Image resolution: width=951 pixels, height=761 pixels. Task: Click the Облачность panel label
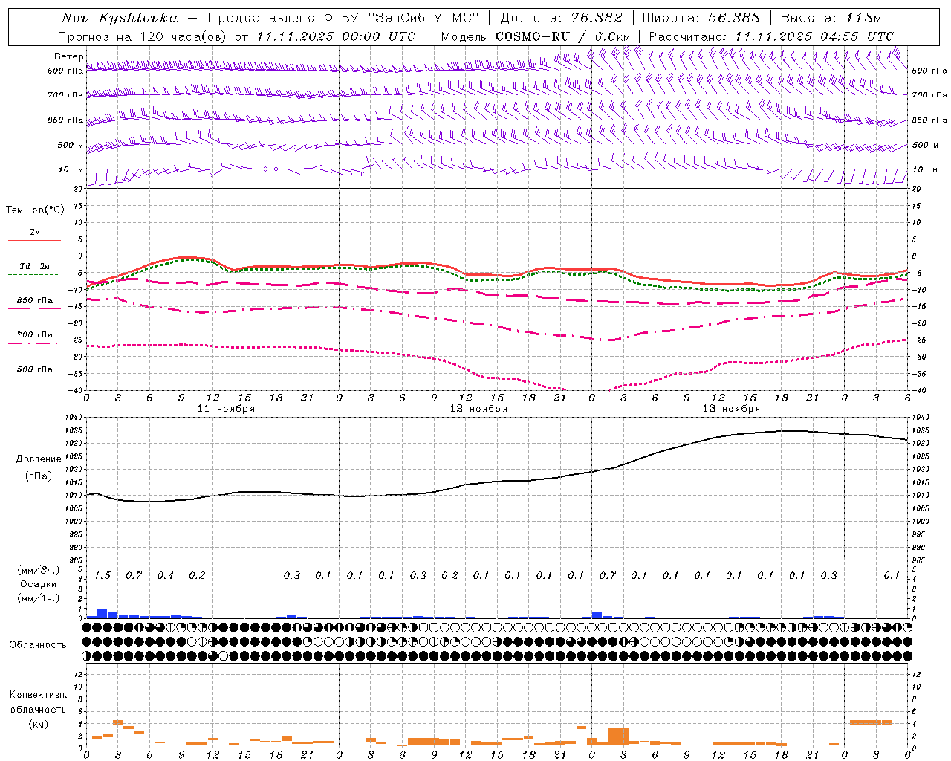pyautogui.click(x=38, y=645)
